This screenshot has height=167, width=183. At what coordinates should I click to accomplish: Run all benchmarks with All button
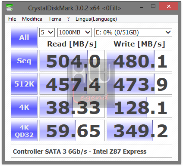[x=24, y=37]
